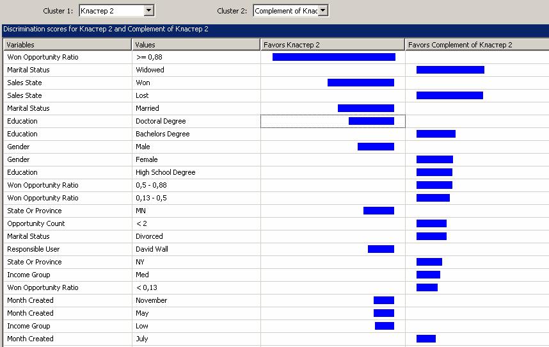Click 'Opportunity Count' variable name
Viewport: 549px width, 347px height.
click(x=36, y=223)
